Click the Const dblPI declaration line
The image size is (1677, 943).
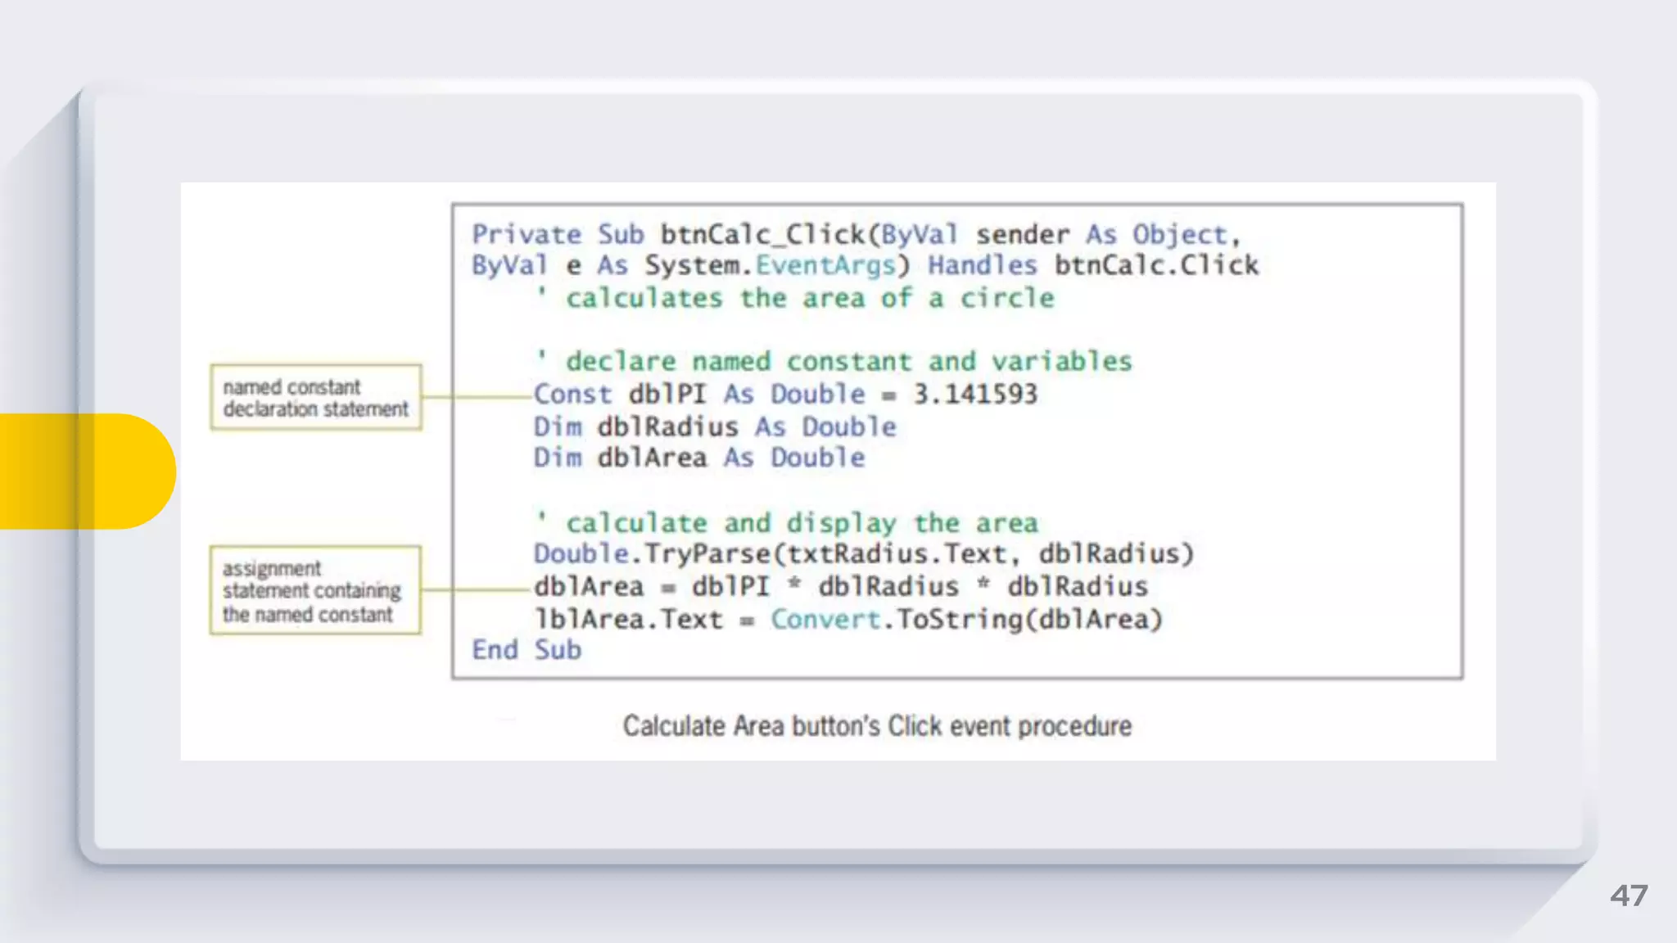784,395
